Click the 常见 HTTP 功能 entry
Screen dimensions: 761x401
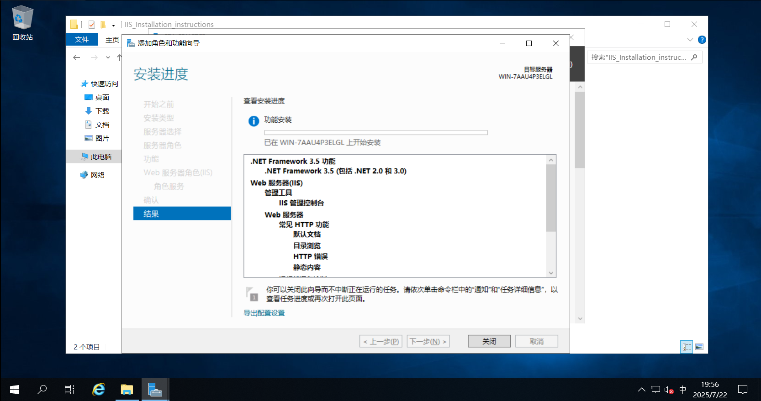[304, 225]
